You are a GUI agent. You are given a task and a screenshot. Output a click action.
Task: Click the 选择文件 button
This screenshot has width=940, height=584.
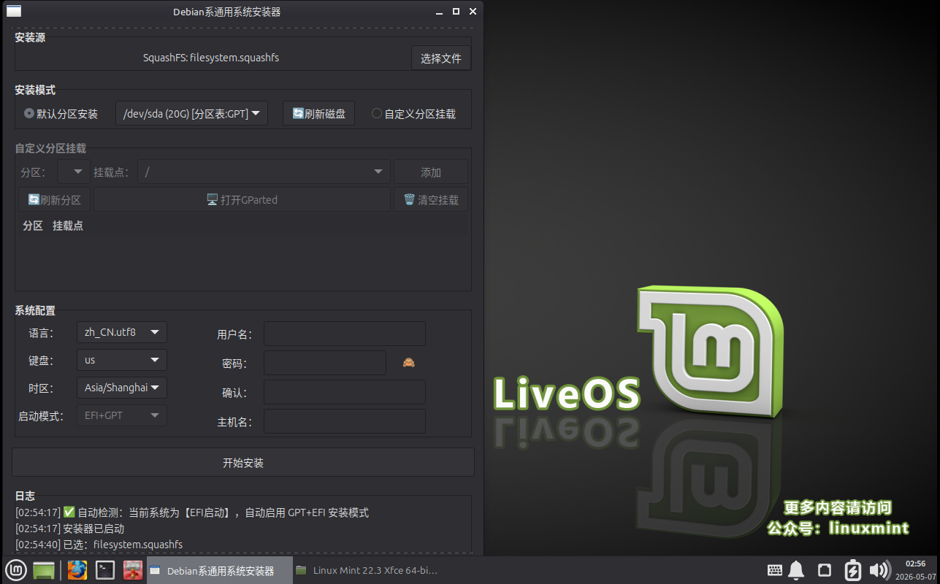[x=440, y=58]
